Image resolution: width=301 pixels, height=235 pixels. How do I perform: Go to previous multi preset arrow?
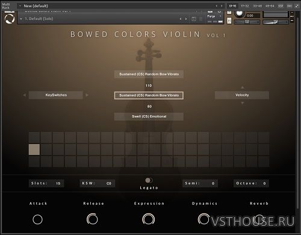click(217, 6)
